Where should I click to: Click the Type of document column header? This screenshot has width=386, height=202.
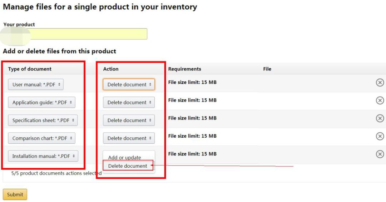[30, 69]
